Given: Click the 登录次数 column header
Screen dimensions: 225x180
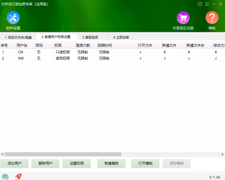Looking at the screenshot, I should tap(86, 45).
